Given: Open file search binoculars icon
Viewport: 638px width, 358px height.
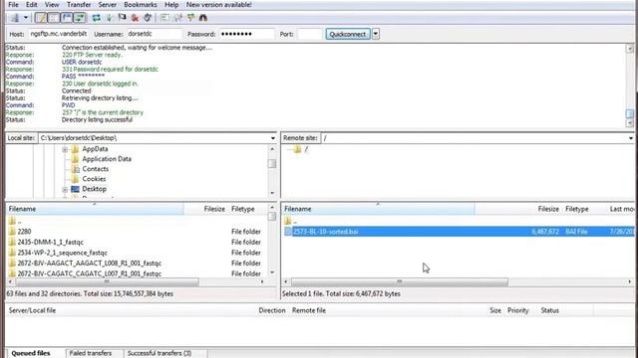Looking at the screenshot, I should click(203, 18).
